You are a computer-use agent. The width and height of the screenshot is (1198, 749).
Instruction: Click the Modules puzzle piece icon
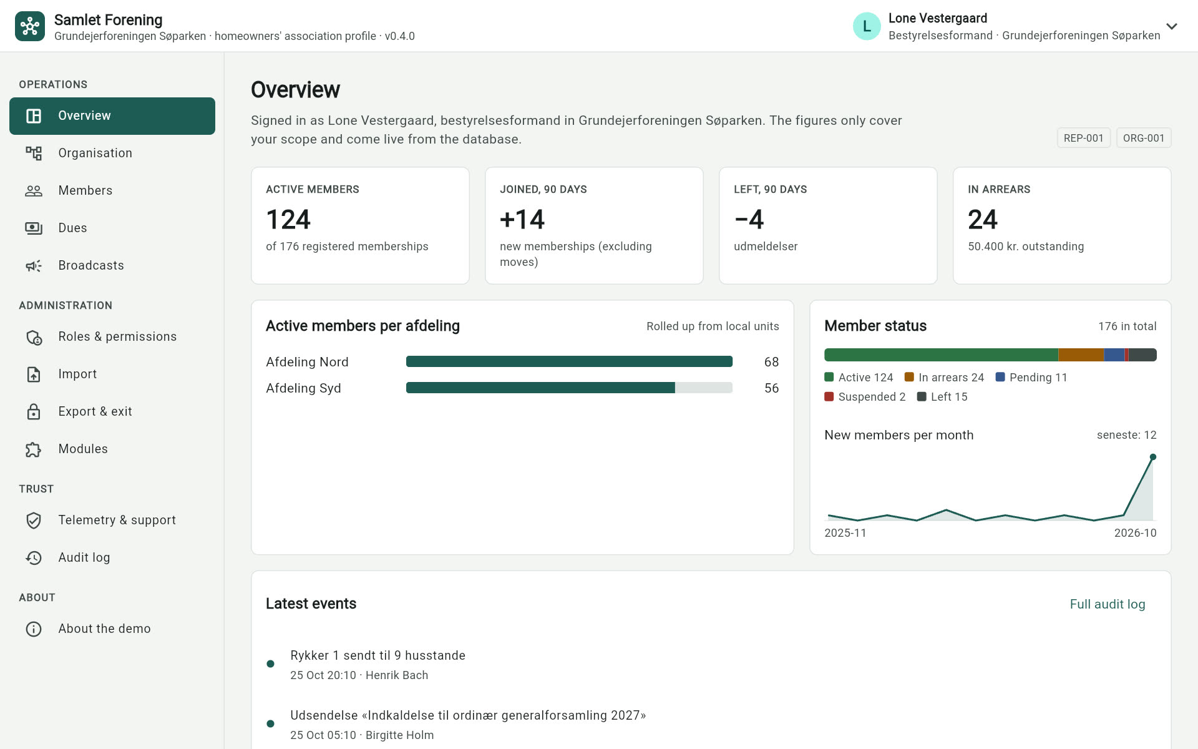[34, 449]
